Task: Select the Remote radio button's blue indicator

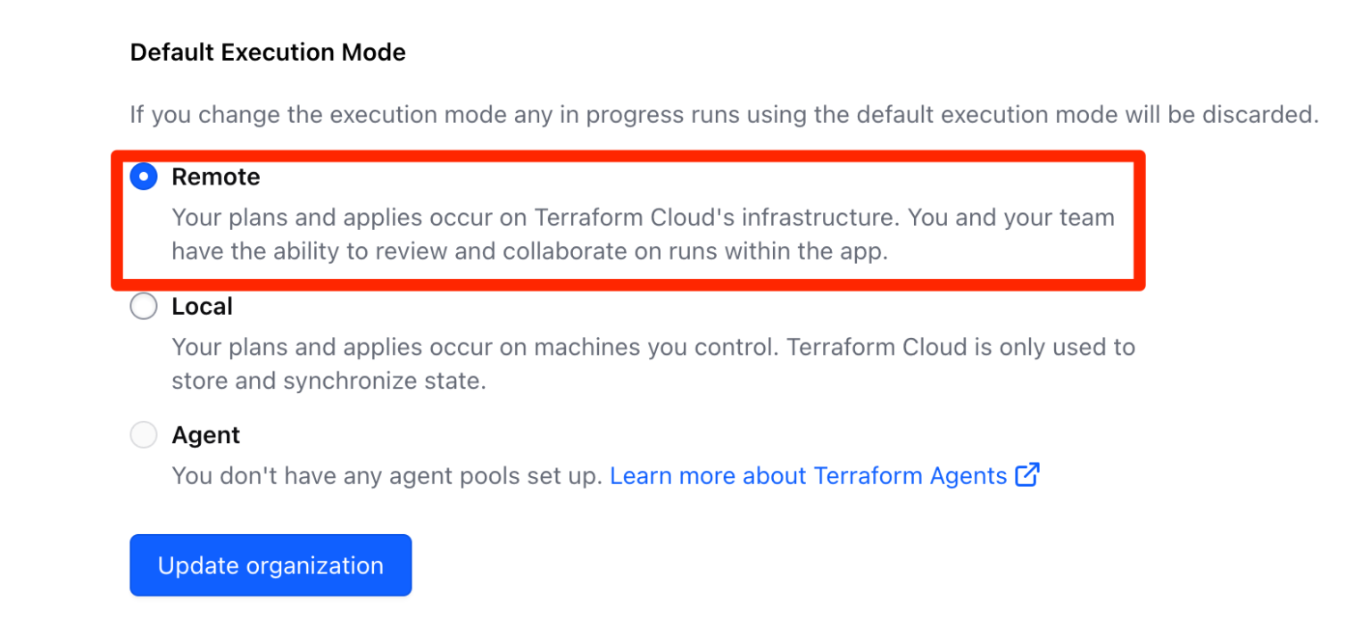Action: (x=144, y=177)
